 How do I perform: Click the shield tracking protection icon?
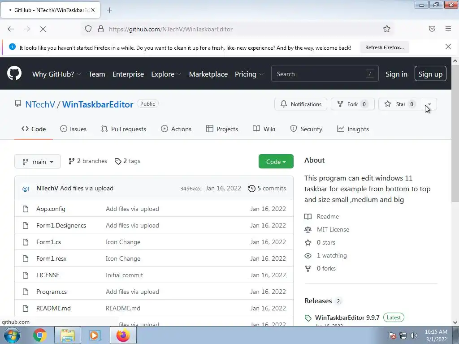[x=88, y=29]
